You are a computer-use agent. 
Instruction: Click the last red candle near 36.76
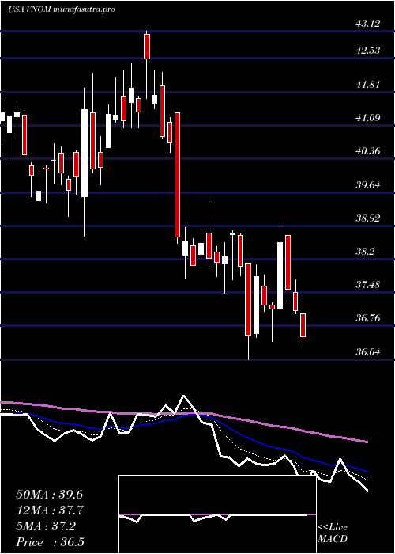pyautogui.click(x=303, y=325)
